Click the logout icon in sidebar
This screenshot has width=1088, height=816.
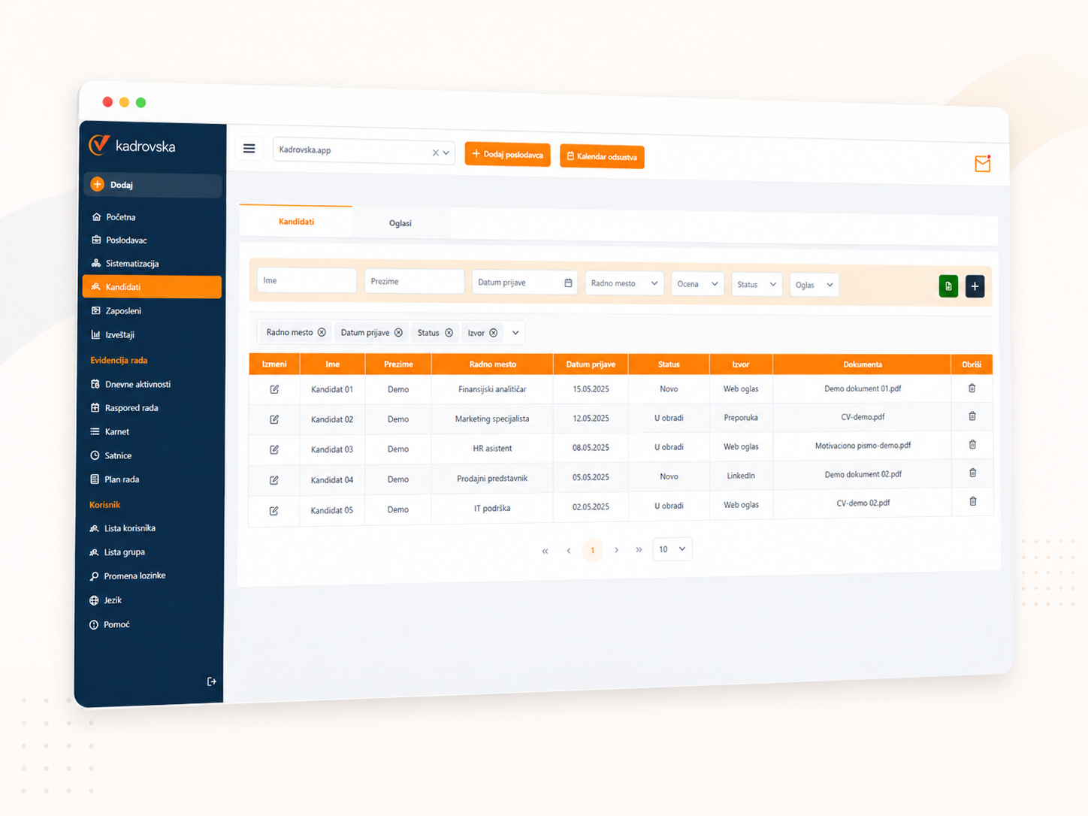[211, 682]
